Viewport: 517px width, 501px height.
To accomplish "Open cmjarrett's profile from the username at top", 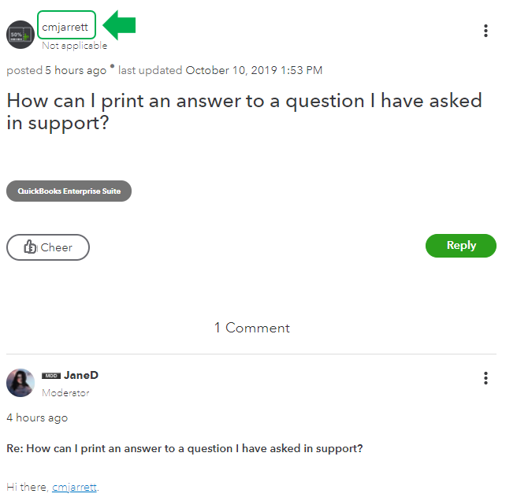I will 66,26.
